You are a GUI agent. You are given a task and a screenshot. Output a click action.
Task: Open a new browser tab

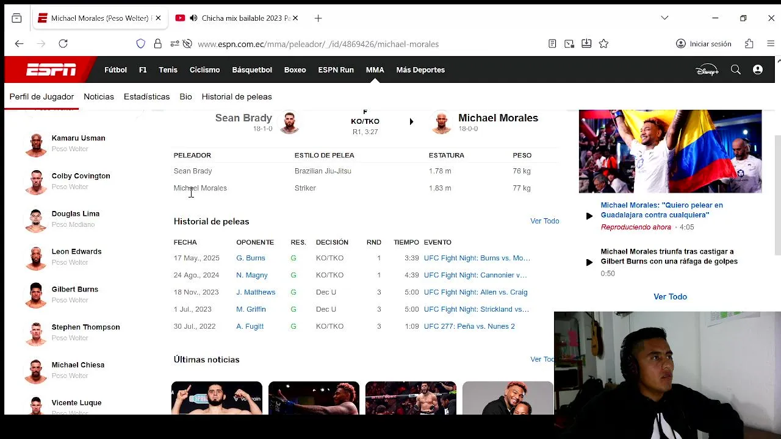(318, 18)
